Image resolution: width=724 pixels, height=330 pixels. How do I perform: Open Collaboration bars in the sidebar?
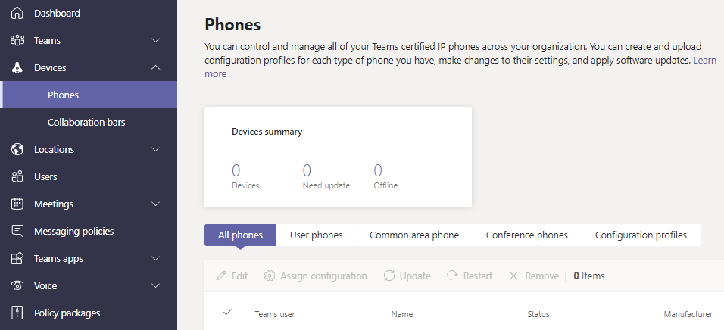click(x=86, y=122)
